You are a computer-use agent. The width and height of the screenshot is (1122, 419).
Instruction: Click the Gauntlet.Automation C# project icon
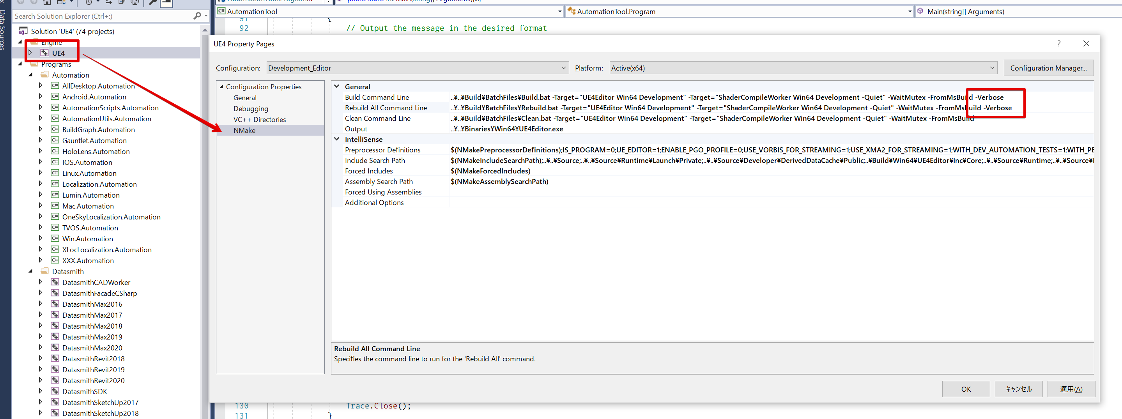(x=55, y=140)
